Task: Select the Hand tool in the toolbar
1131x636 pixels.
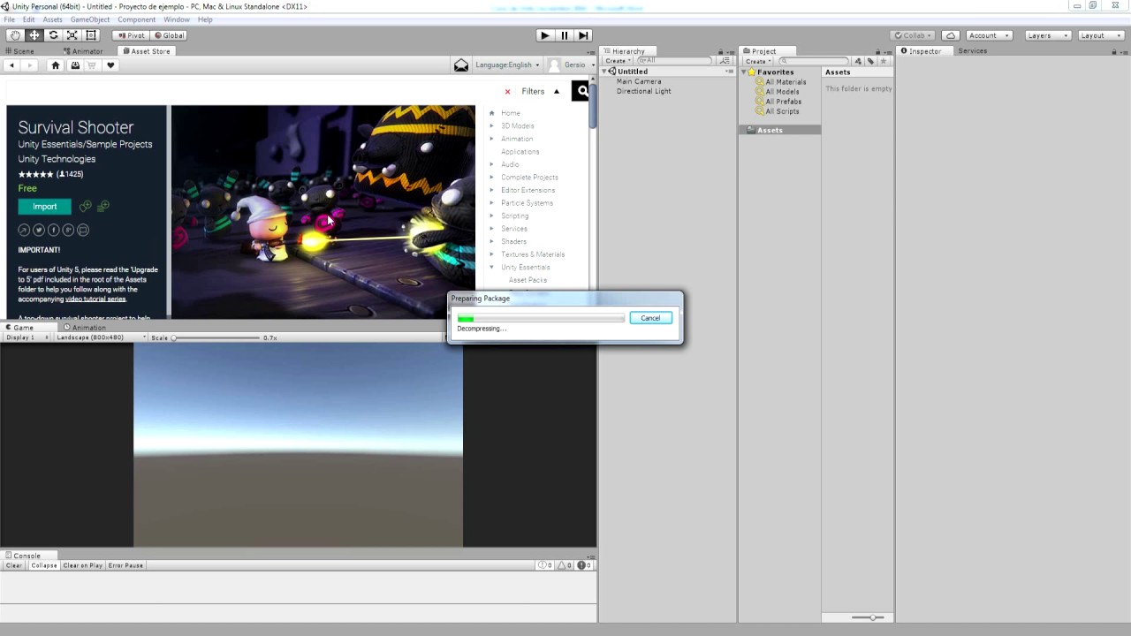Action: click(15, 35)
